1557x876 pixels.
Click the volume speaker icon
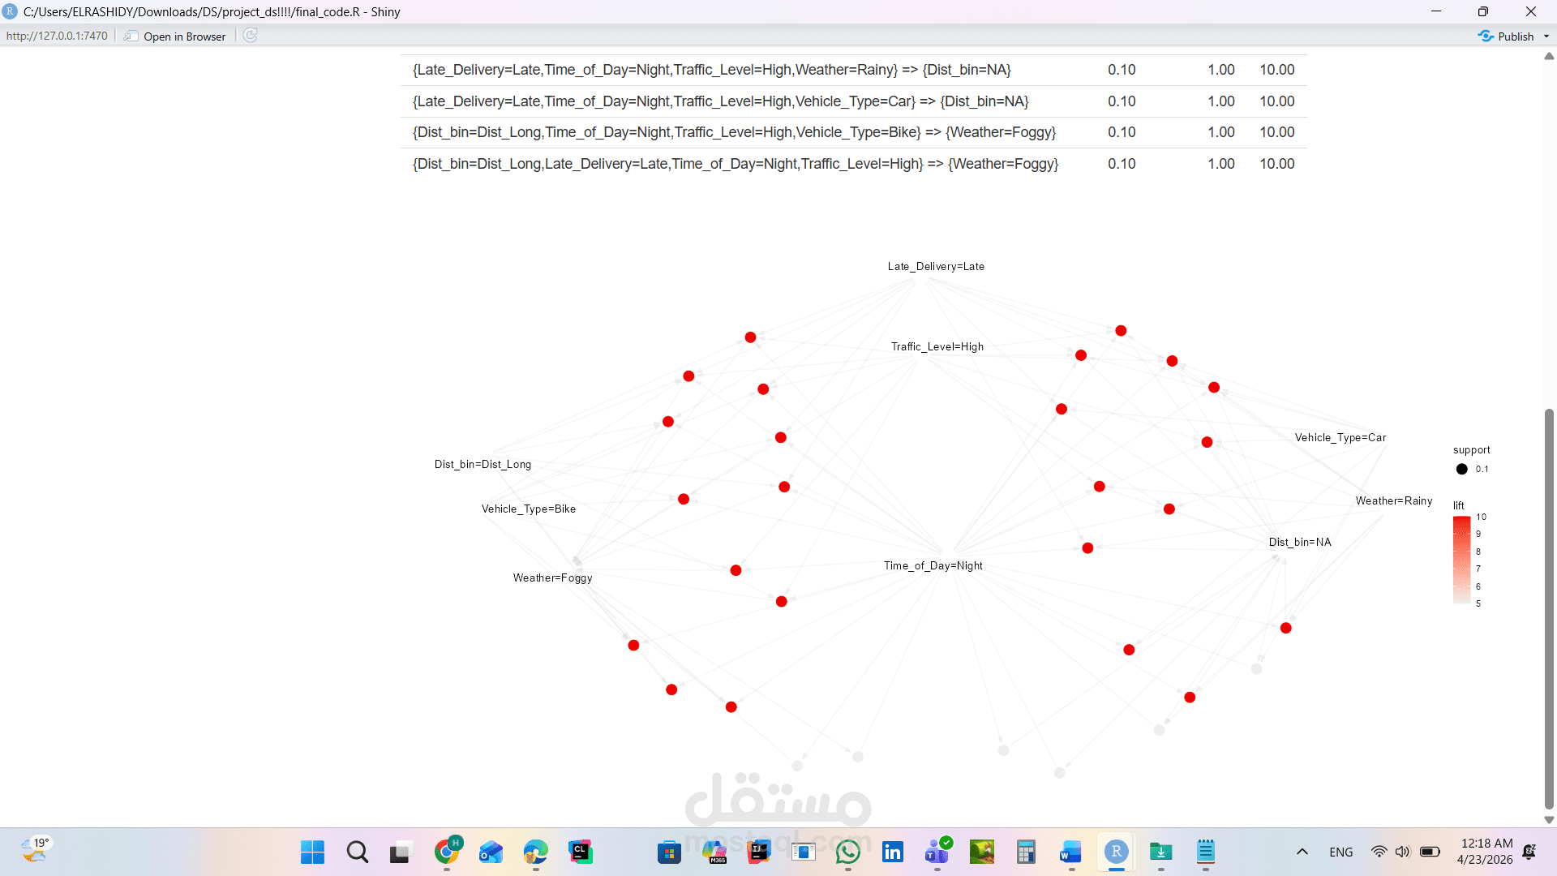click(1403, 852)
